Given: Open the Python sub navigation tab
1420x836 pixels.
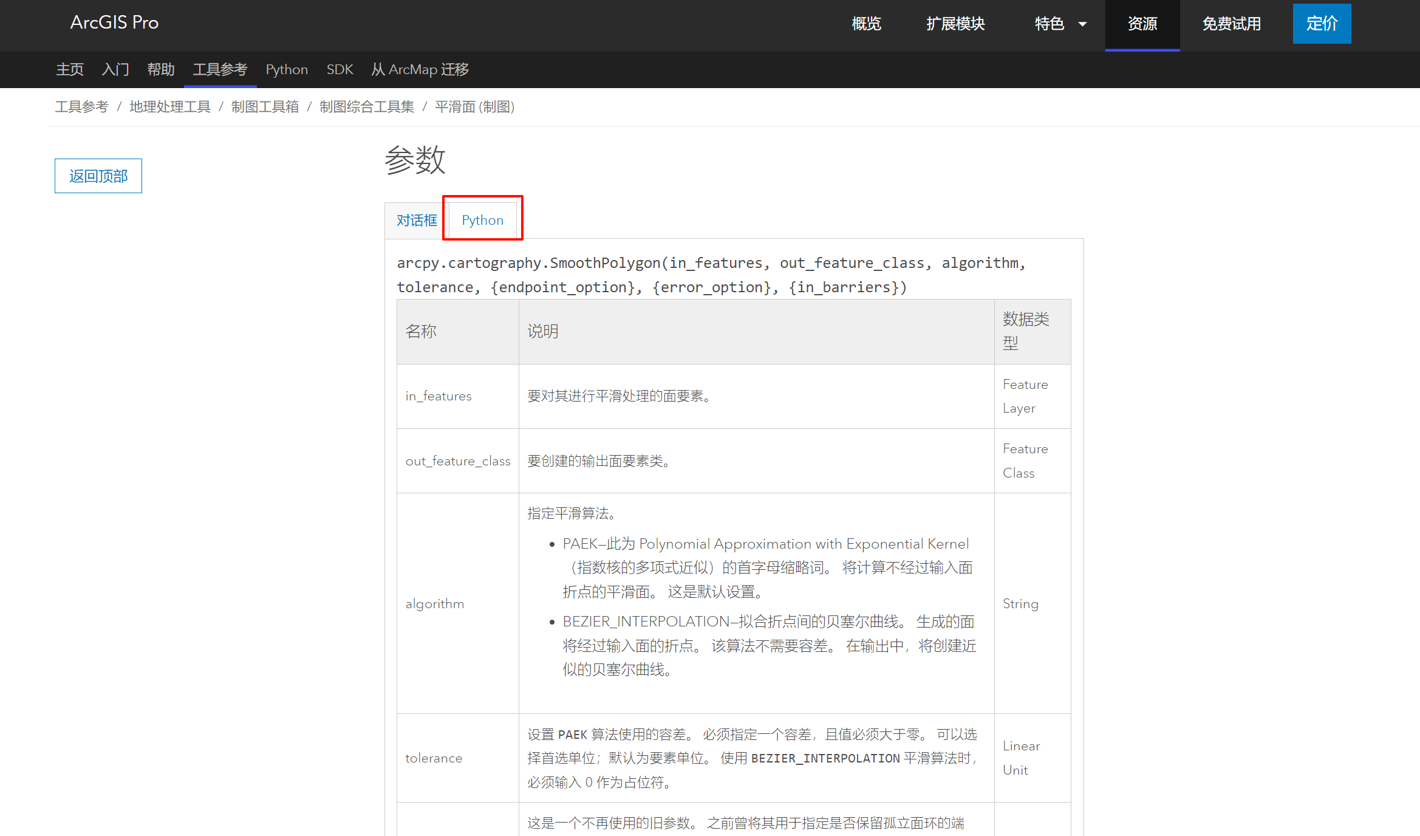Looking at the screenshot, I should (287, 69).
